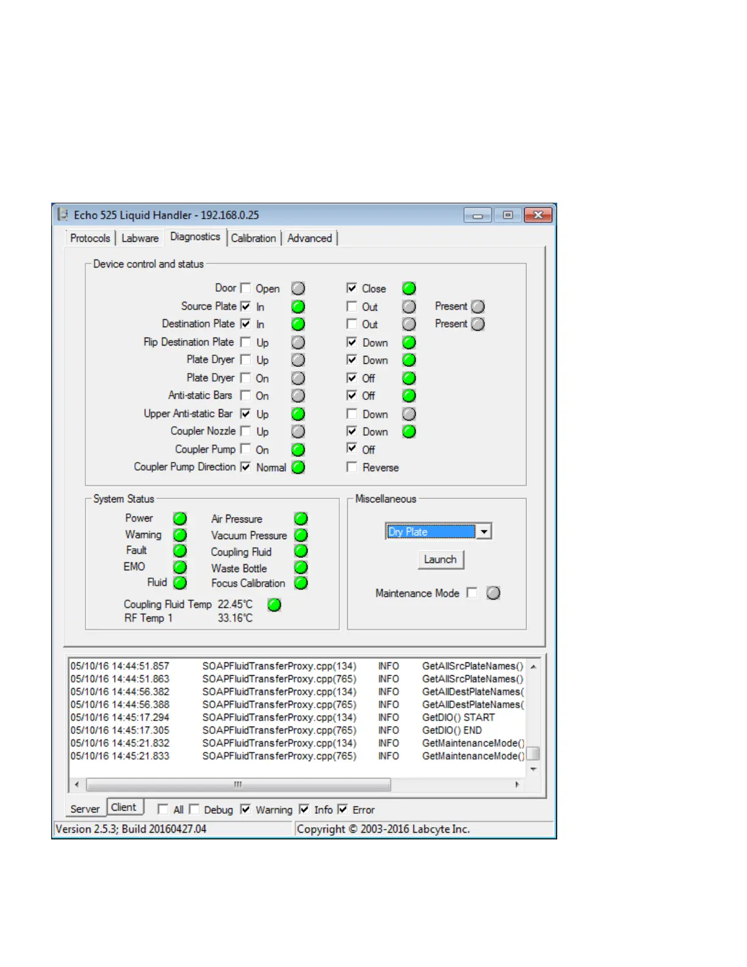Image resolution: width=747 pixels, height=967 pixels.
Task: Click the Air Pressure status light
Action: point(301,519)
